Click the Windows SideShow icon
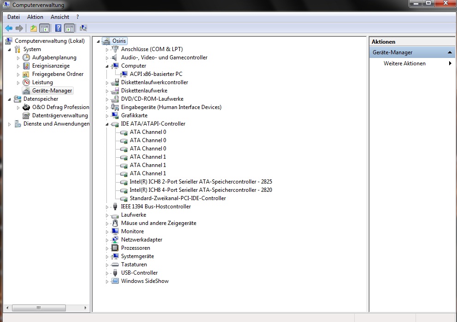Image resolution: width=457 pixels, height=322 pixels. 115,281
